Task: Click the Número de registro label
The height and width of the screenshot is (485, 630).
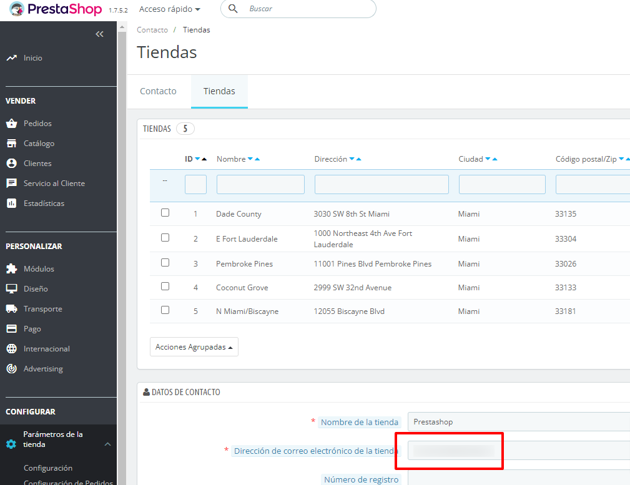Action: [x=362, y=479]
